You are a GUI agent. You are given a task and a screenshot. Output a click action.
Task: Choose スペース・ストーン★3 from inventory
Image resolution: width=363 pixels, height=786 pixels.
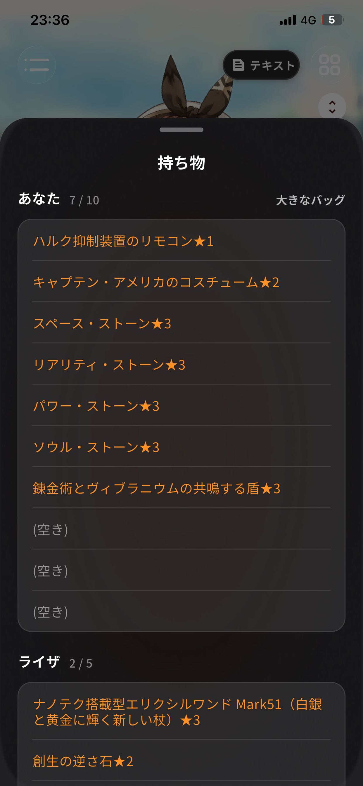coord(181,323)
